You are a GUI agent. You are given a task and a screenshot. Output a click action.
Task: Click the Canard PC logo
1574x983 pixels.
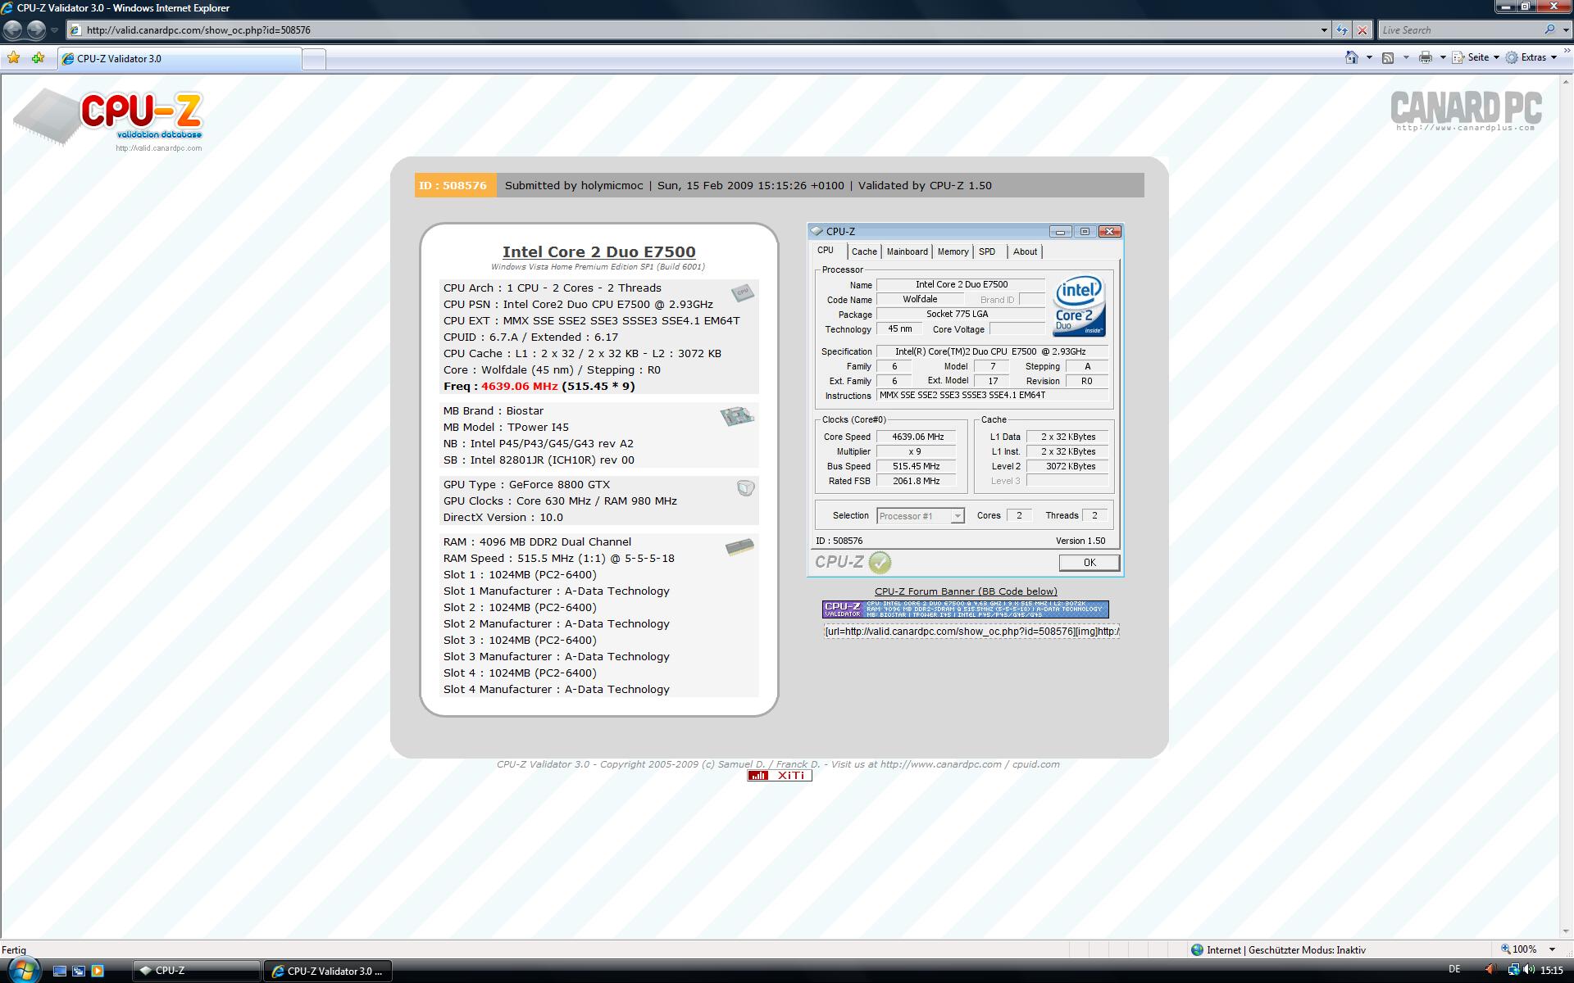coord(1466,111)
